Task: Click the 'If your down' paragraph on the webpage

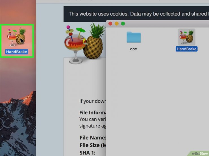Action: (93, 101)
